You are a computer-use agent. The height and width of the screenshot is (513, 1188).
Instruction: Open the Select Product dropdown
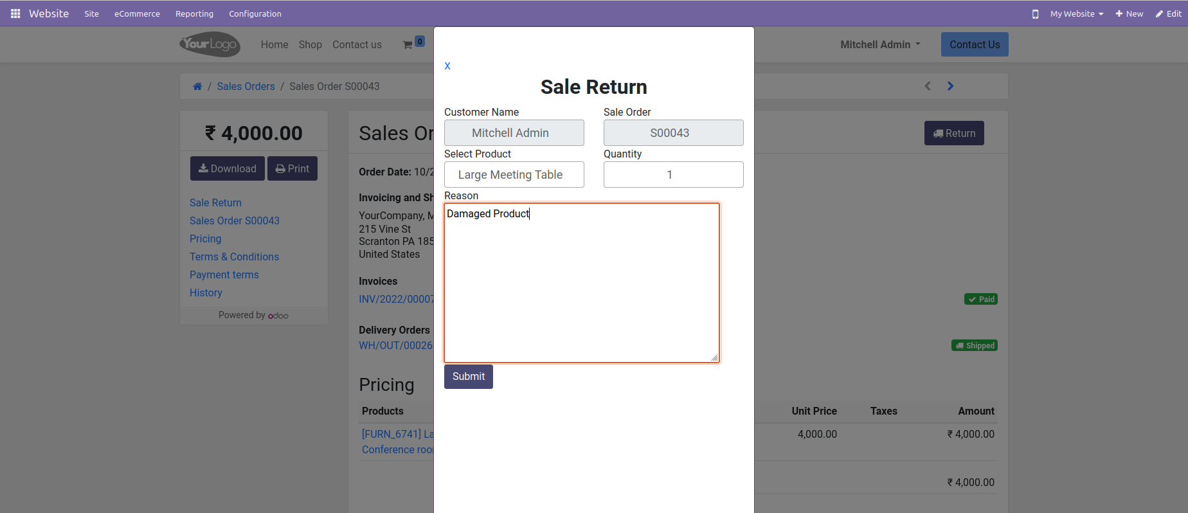514,175
